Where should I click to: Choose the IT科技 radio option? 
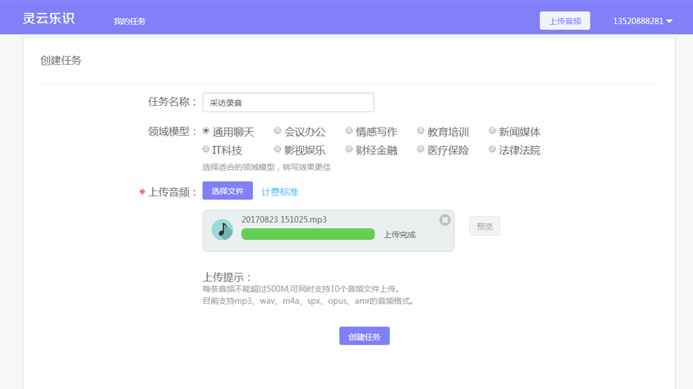(206, 149)
